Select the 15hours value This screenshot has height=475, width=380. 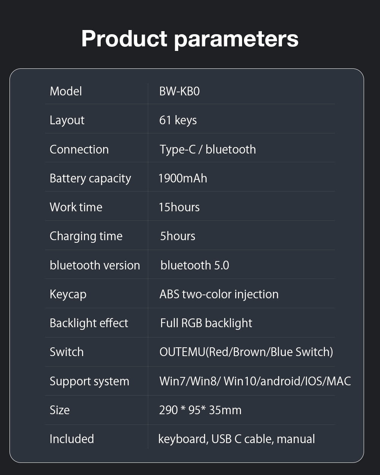click(x=179, y=207)
